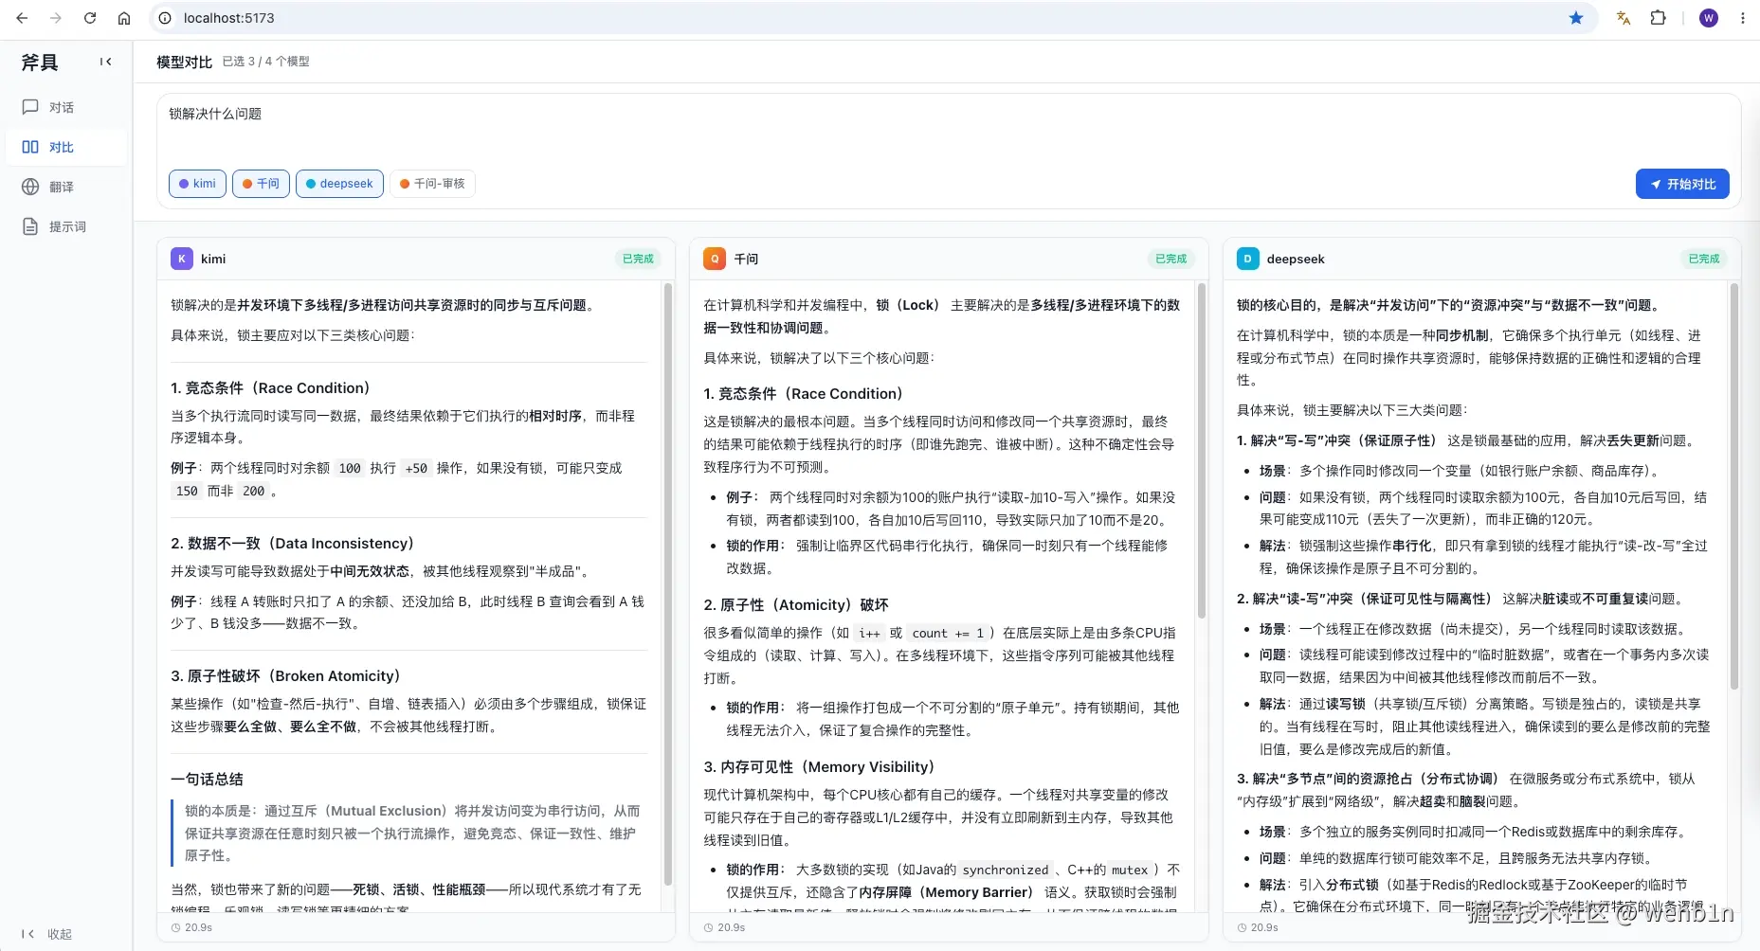Open the W profile avatar
Viewport: 1760px width, 951px height.
pos(1709,18)
